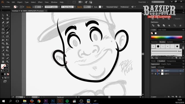
Task: Pick a color from the spectrum bar
Action: tap(166, 37)
